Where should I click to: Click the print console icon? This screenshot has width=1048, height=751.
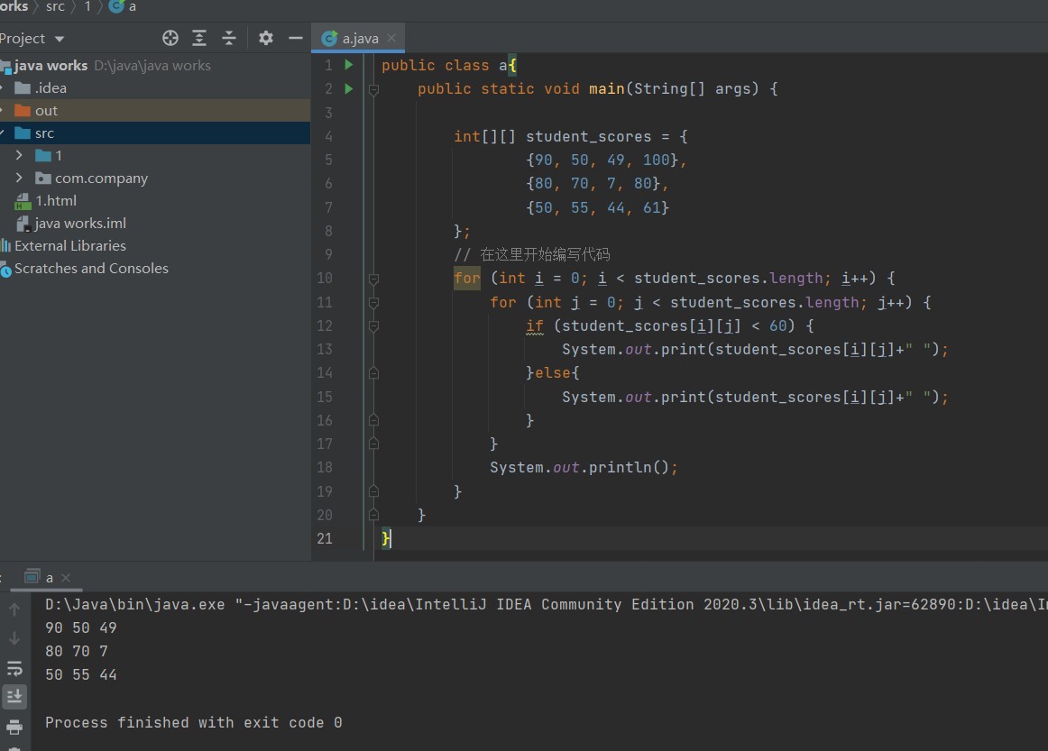(14, 727)
